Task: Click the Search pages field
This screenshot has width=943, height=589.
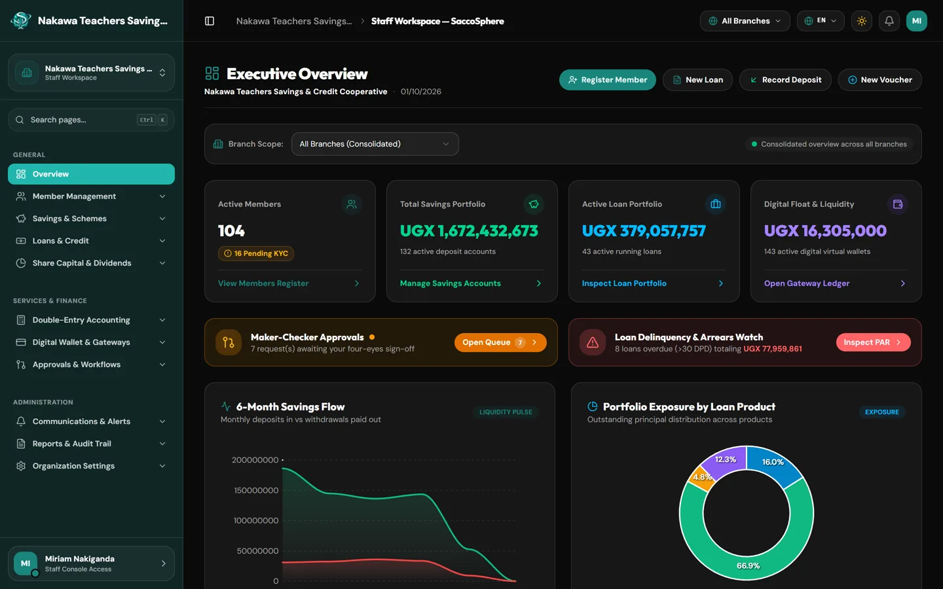Action: [91, 120]
